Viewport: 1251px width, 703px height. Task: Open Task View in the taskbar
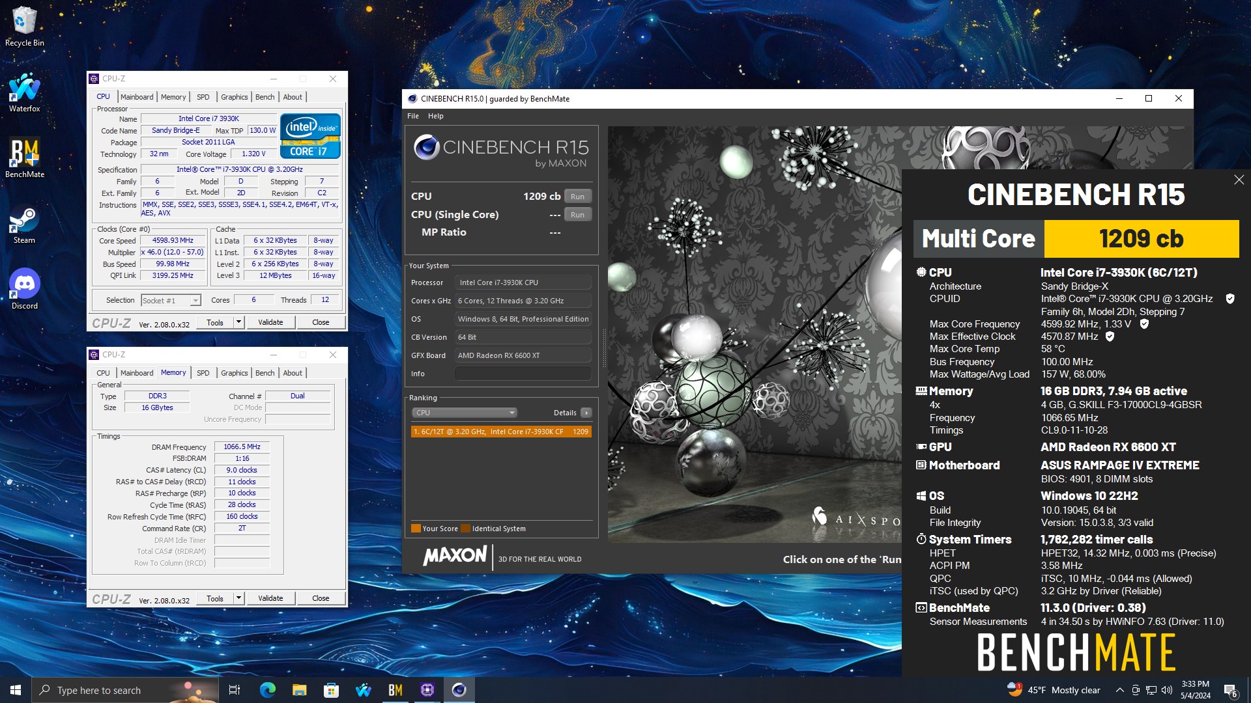click(235, 690)
